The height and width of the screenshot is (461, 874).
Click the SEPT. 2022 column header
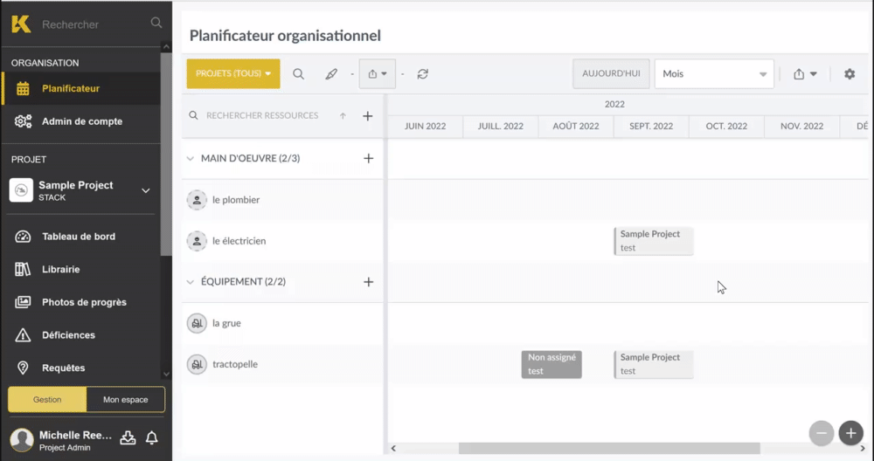[651, 127]
